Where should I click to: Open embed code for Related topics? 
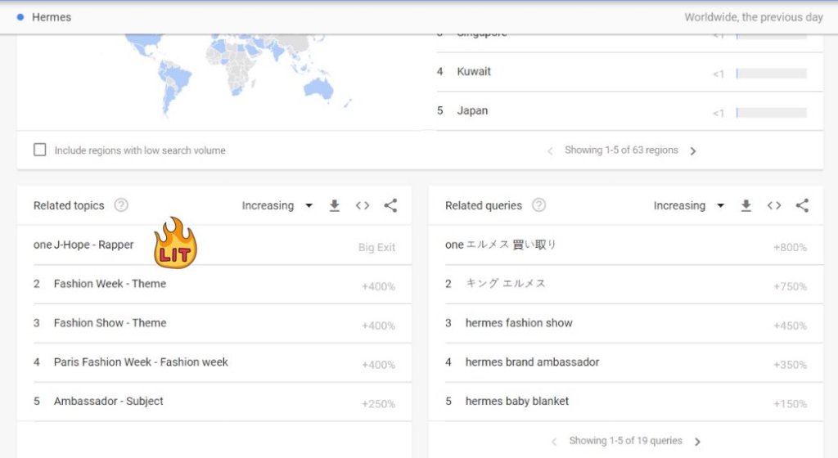363,206
